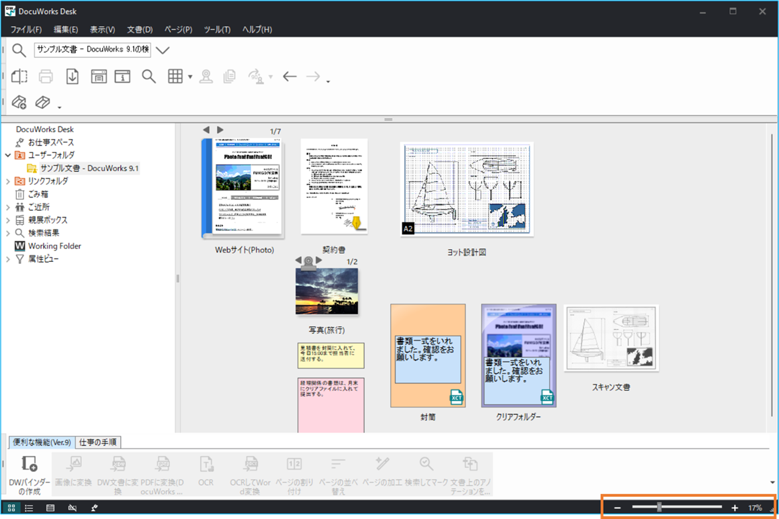Click DW binder creation tool

(x=30, y=475)
